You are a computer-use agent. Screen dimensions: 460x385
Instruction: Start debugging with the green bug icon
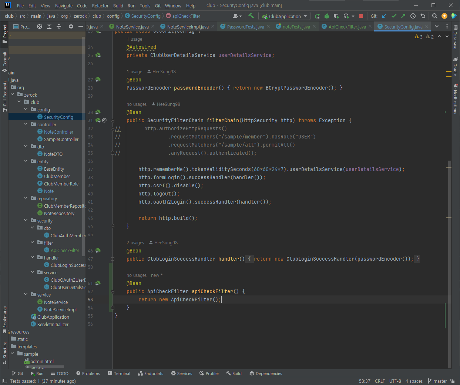click(326, 16)
